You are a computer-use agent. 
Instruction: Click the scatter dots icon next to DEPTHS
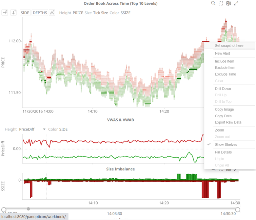52,13
